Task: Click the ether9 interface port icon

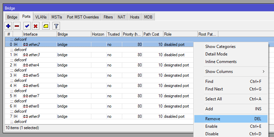Action: coord(25,116)
